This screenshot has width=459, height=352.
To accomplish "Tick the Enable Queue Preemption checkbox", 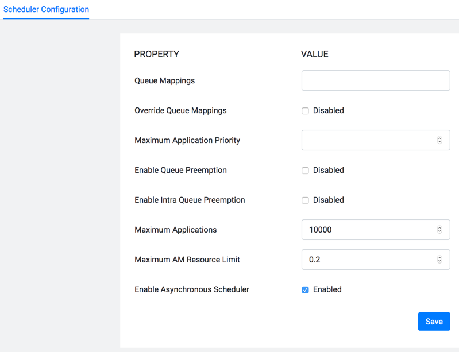I will click(305, 171).
